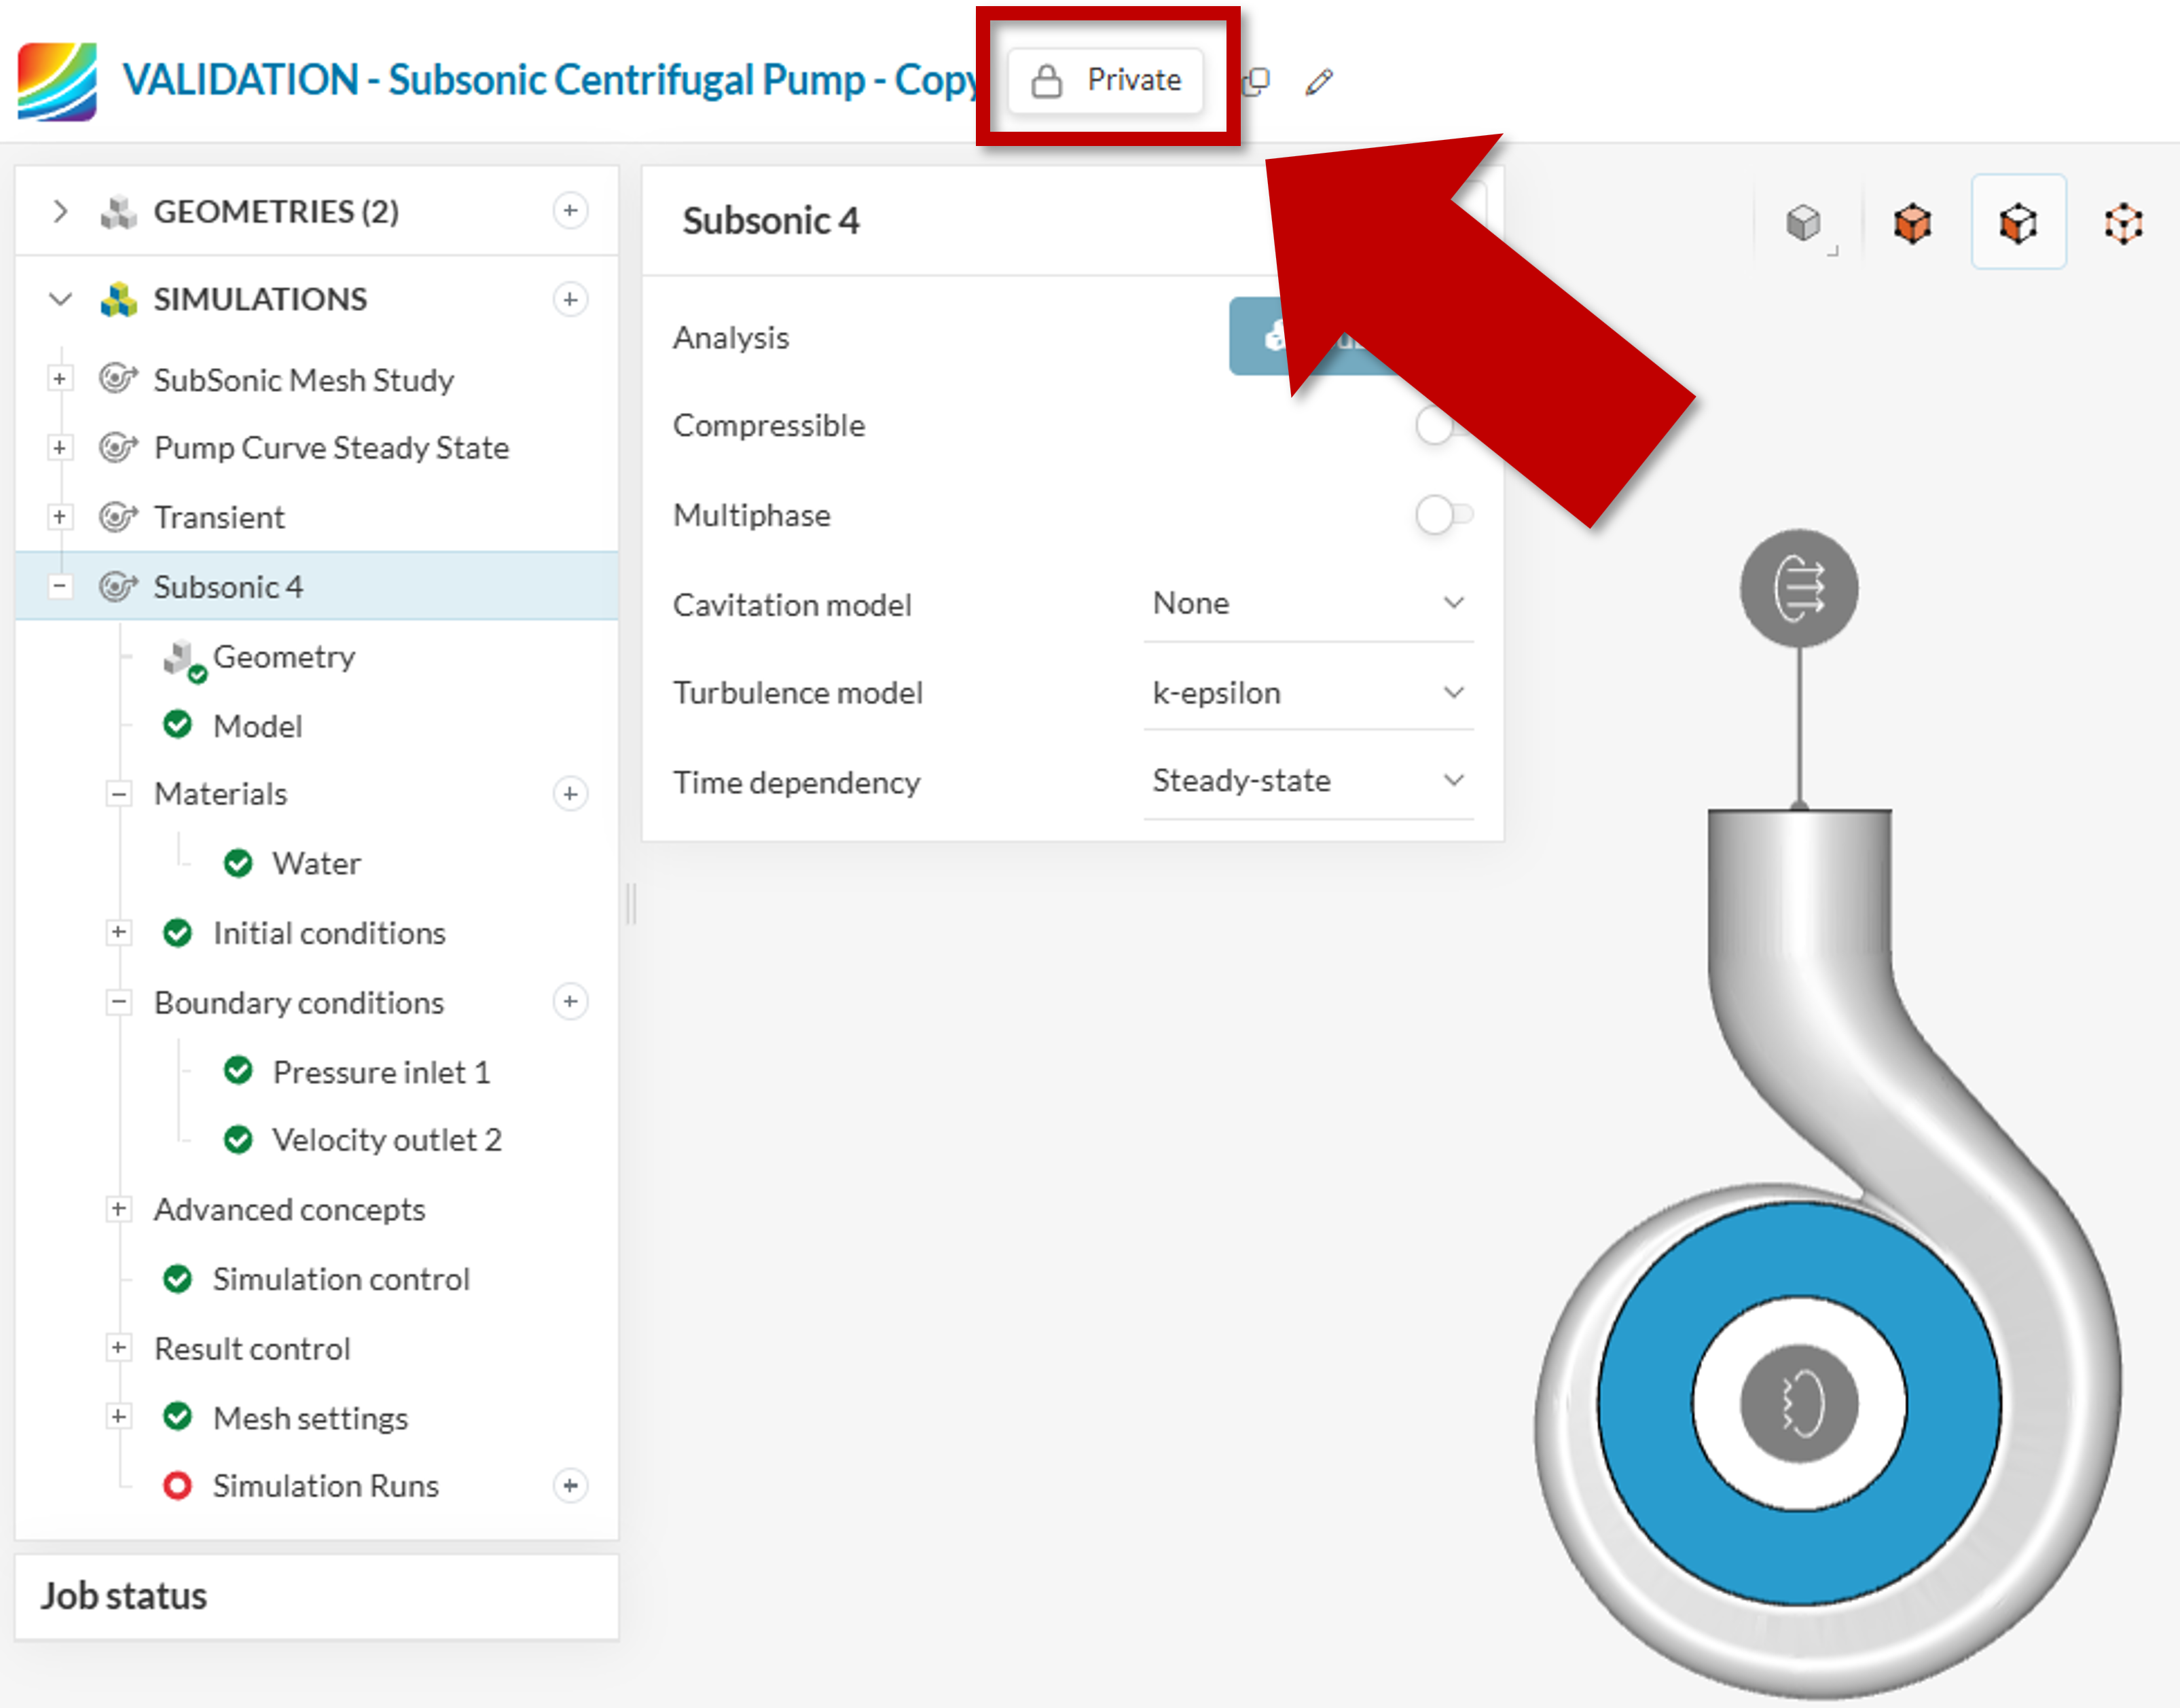
Task: Click the copy project icon beside Private
Action: coord(1256,81)
